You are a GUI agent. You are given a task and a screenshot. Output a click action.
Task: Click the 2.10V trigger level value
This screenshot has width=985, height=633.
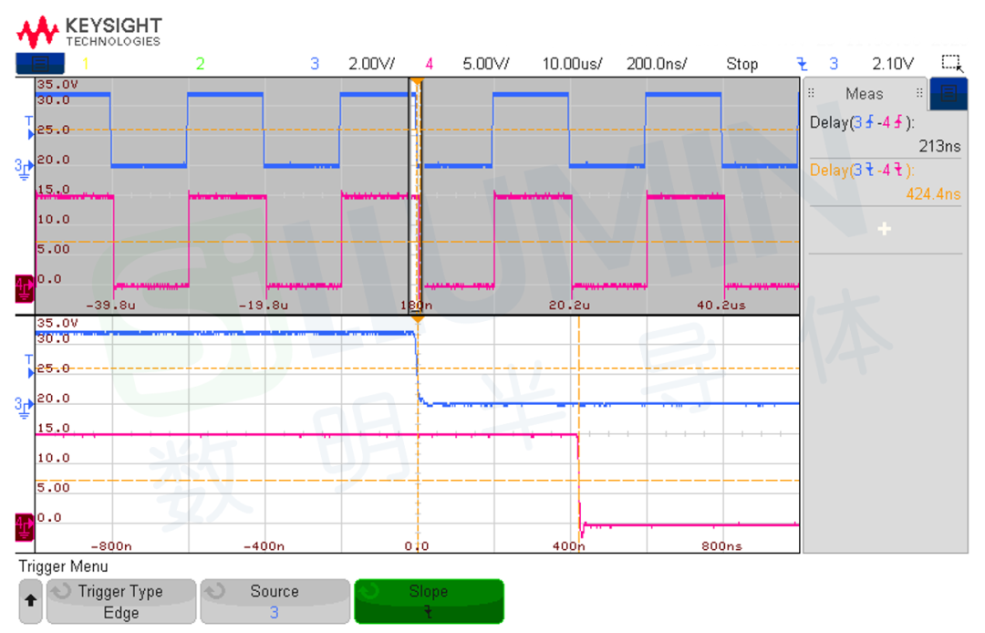893,64
